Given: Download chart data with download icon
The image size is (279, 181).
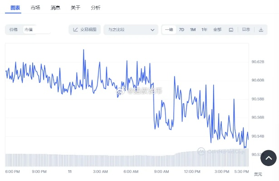Looking at the screenshot, I should pyautogui.click(x=261, y=30).
